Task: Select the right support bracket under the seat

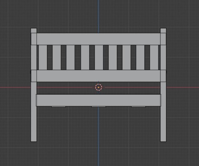Action: click(138, 107)
